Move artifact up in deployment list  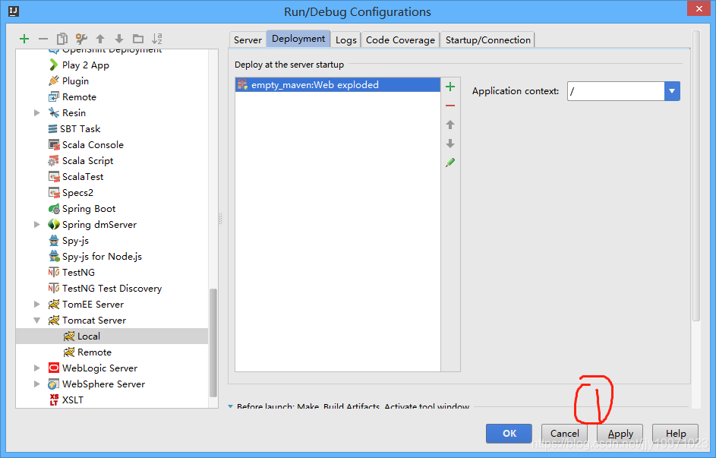[450, 125]
